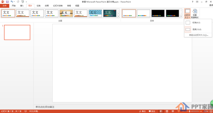Viewport: 213px width, 113px height.
Task: Save the presentation with the floppy icon
Action: pos(7,2)
